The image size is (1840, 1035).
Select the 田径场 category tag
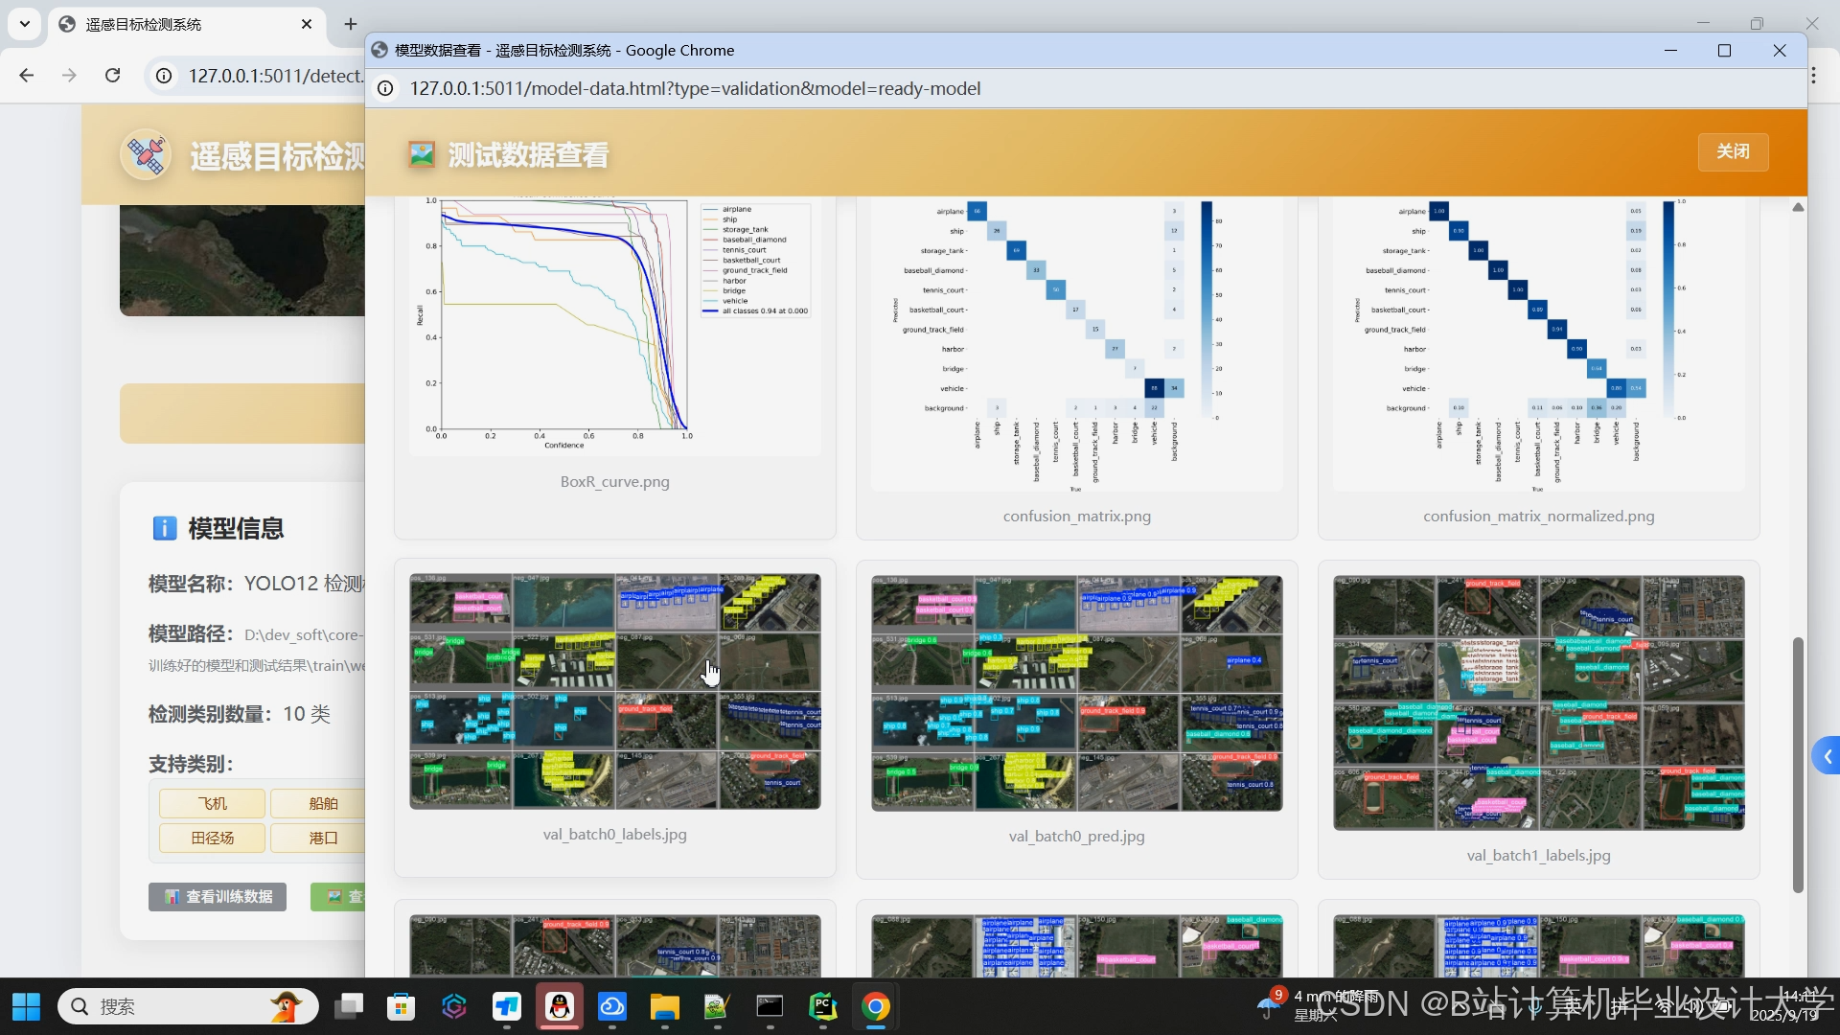[213, 838]
